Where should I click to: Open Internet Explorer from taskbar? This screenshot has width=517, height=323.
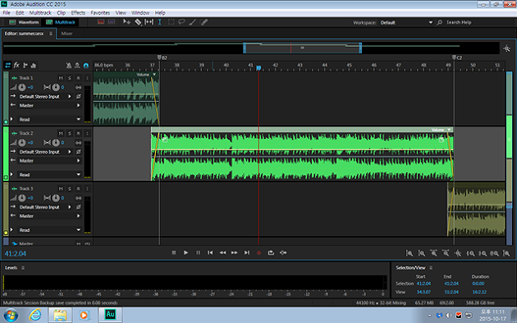[x=35, y=315]
